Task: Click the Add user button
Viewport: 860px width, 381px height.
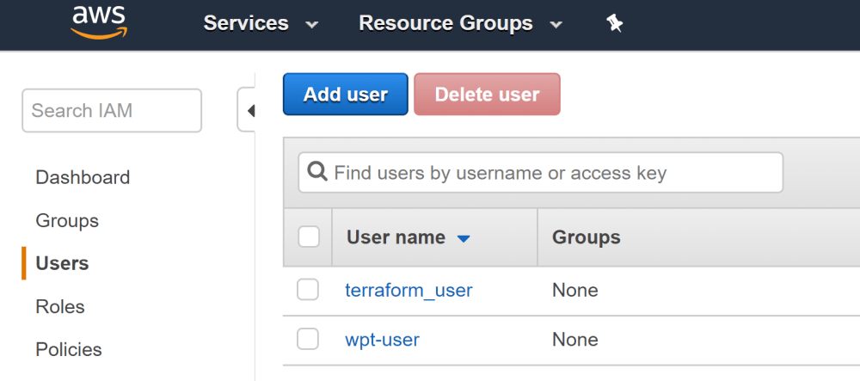Action: point(346,95)
